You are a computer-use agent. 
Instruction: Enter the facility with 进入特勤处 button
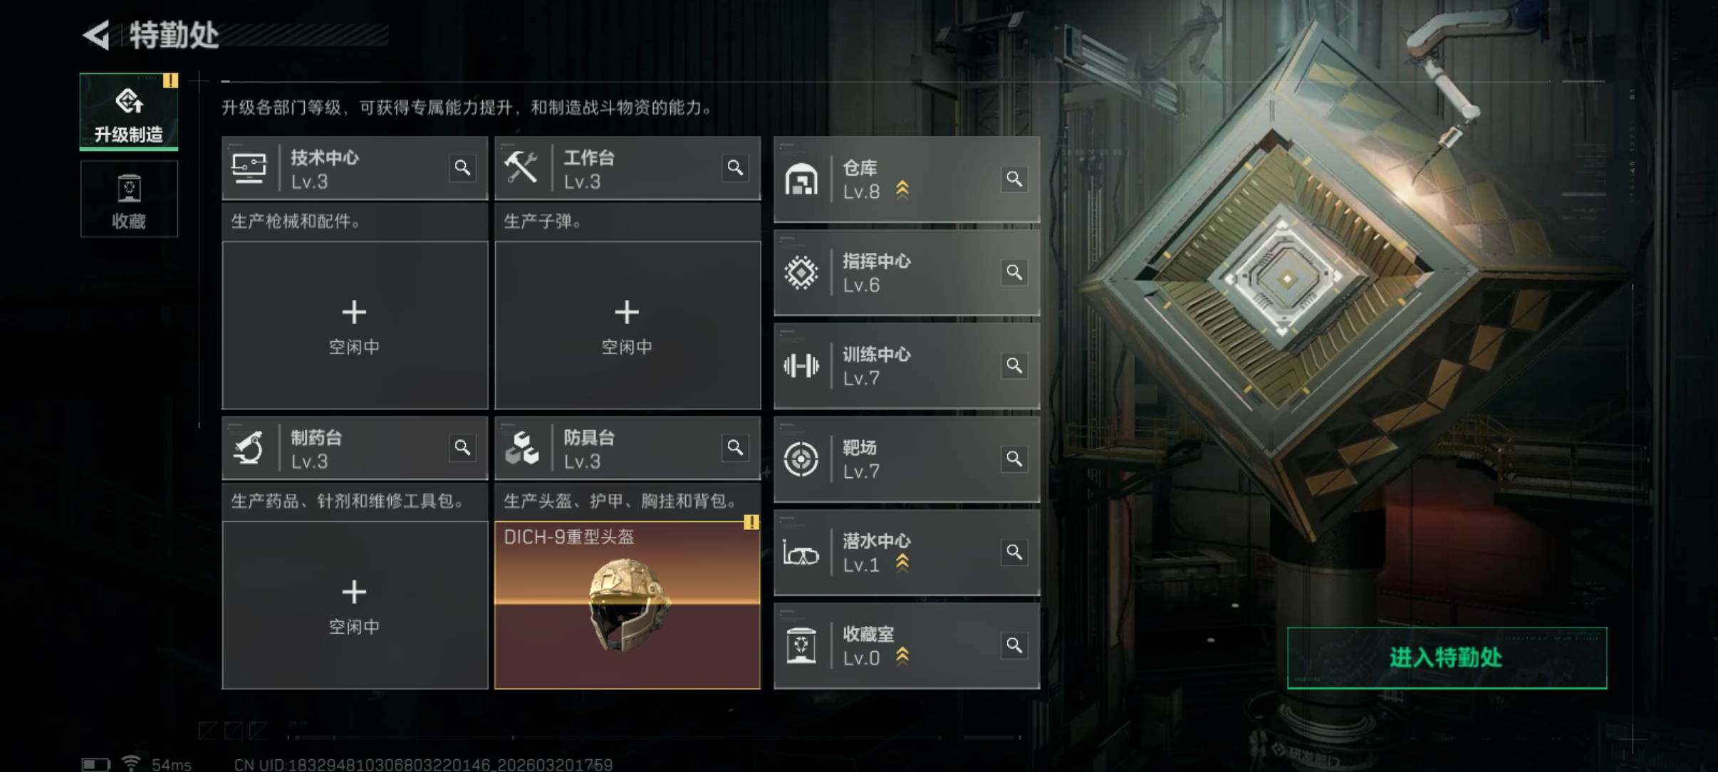pyautogui.click(x=1447, y=658)
